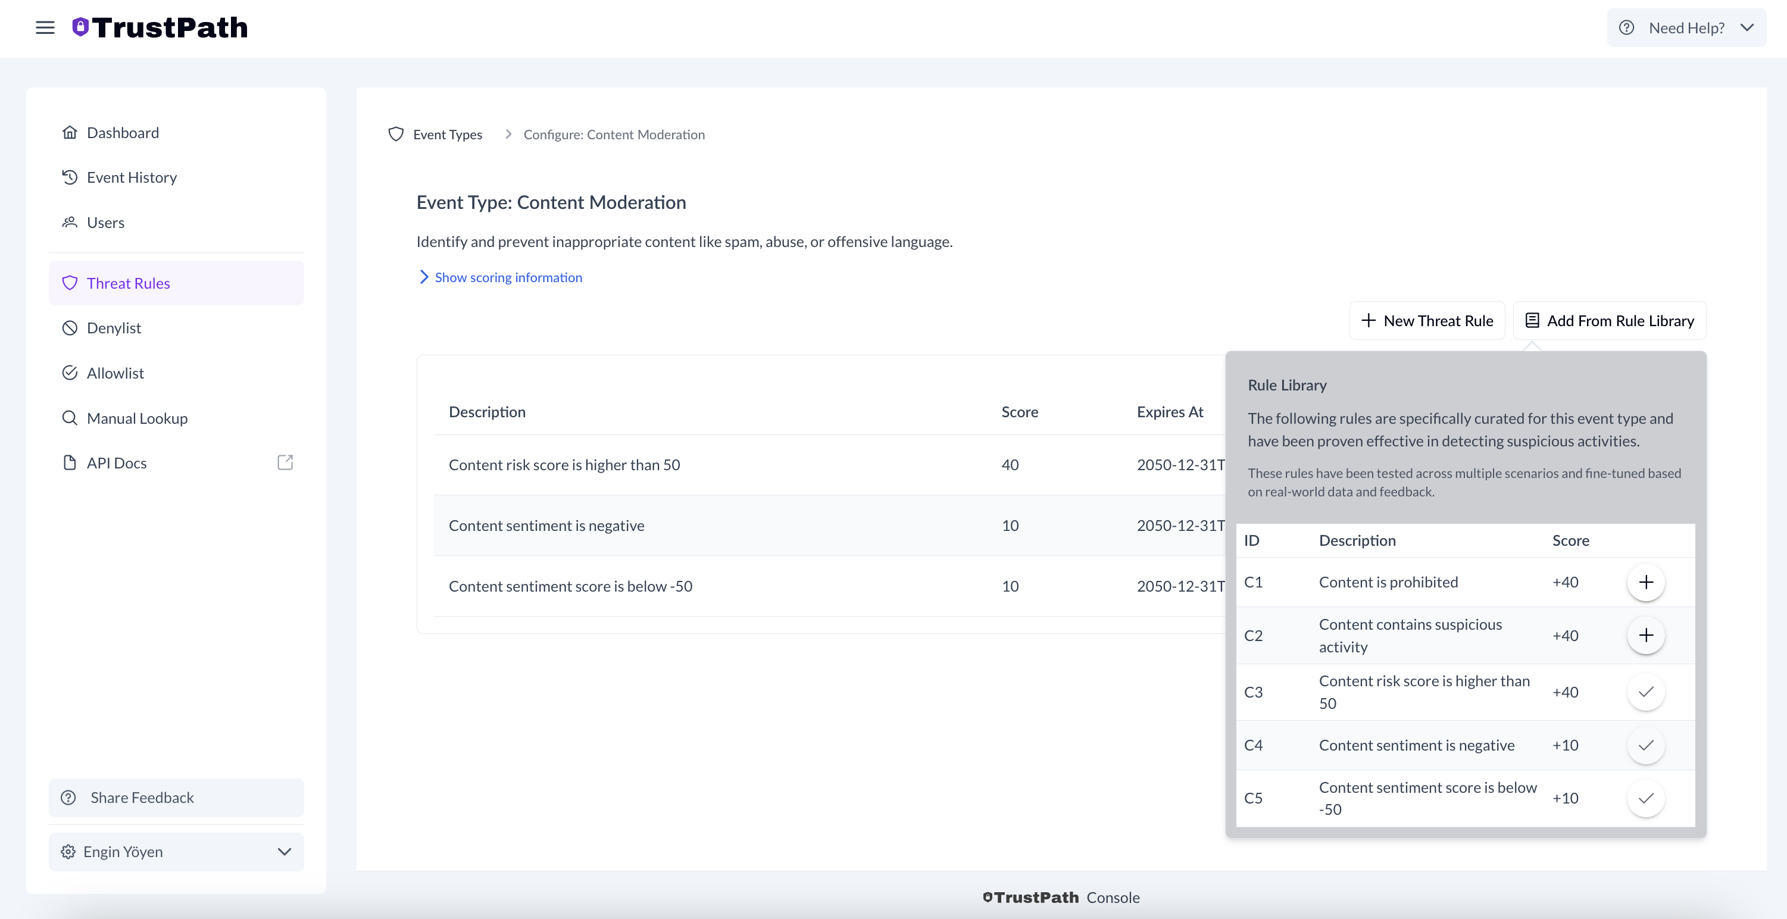
Task: Toggle checkmark for rule C3
Action: point(1645,692)
